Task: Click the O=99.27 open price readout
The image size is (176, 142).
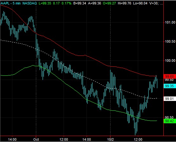Action: tap(109, 3)
